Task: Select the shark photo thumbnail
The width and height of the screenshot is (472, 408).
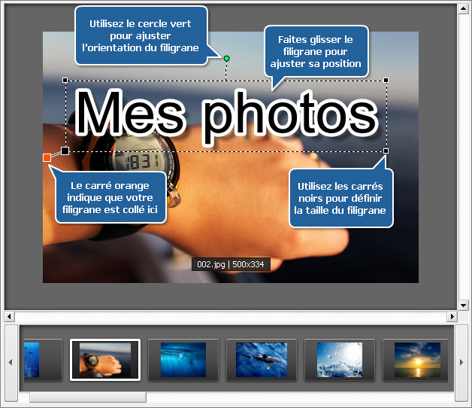Action: 262,360
